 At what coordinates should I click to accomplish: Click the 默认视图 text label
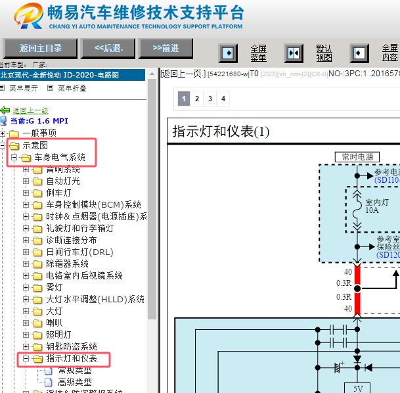(324, 53)
